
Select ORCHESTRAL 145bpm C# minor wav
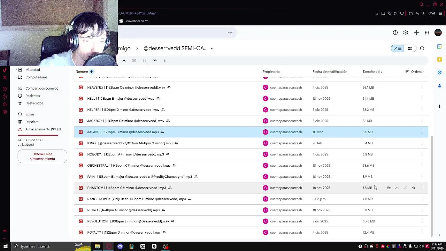(251, 166)
